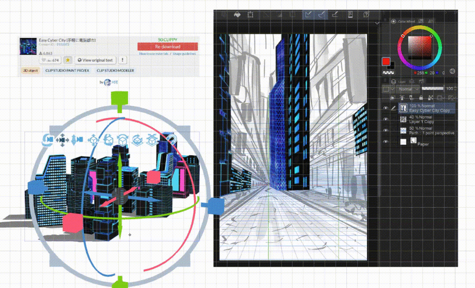
Task: Select the Easy Cyber City Copy layer
Action: tap(426, 108)
